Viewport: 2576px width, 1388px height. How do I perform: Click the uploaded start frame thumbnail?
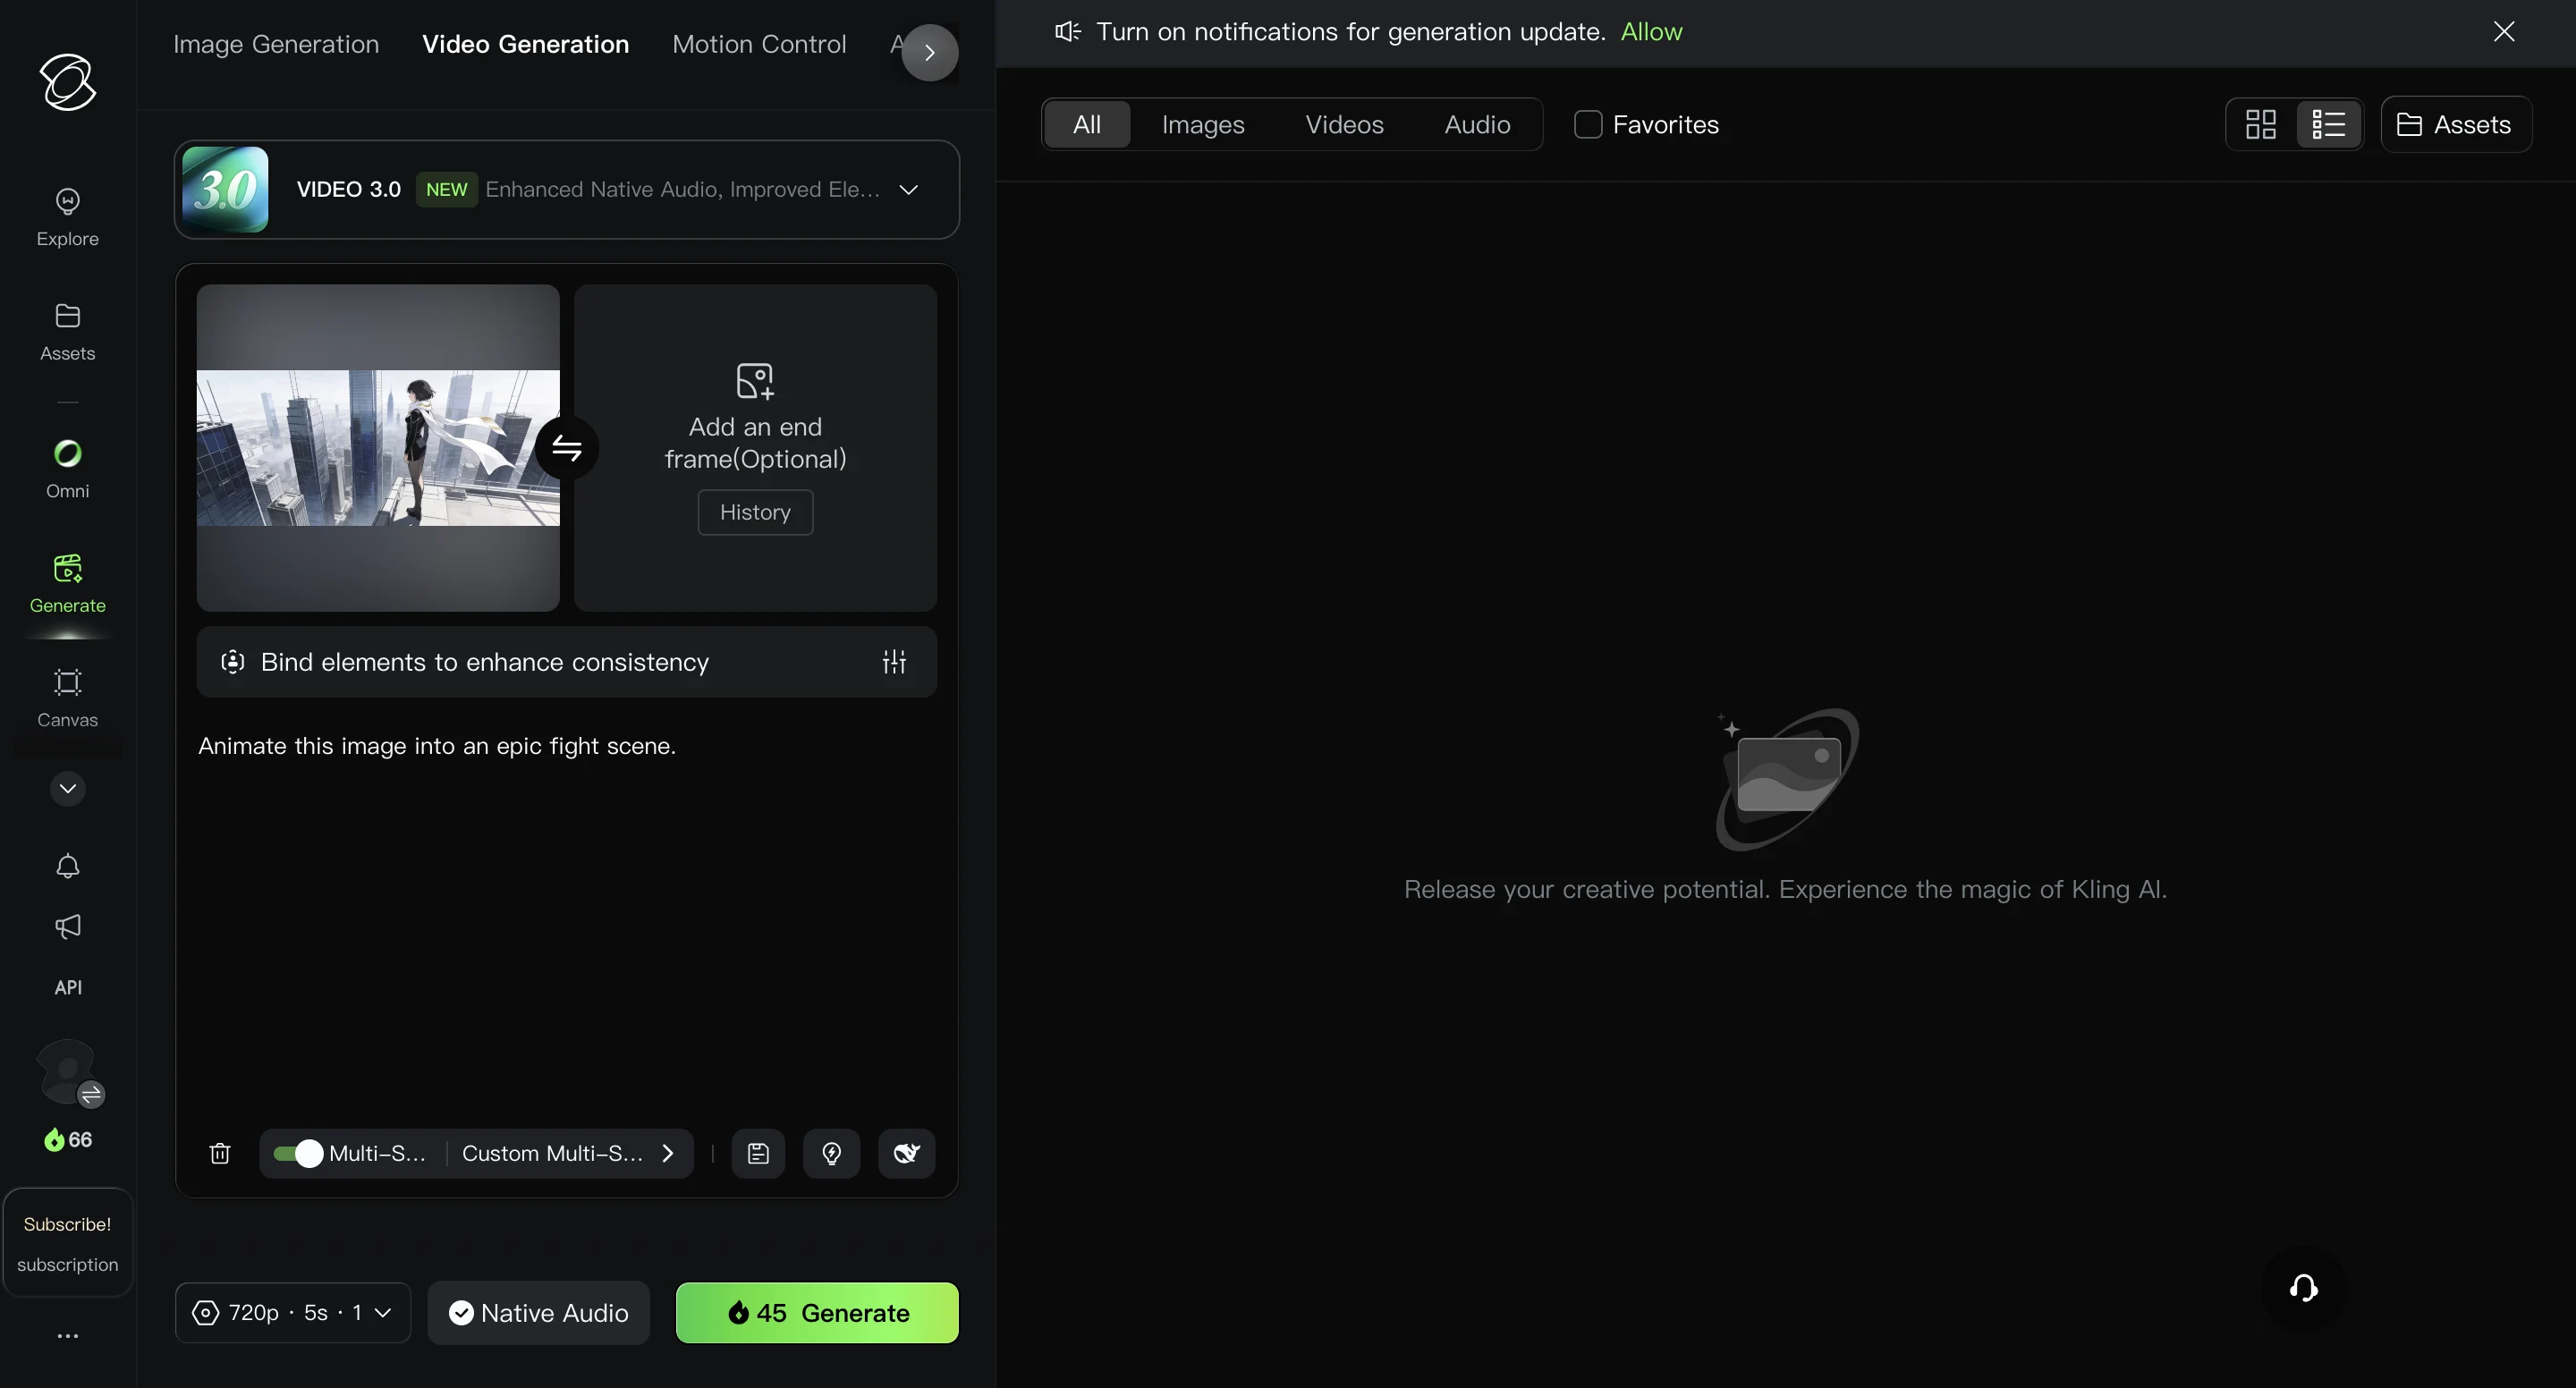(377, 448)
